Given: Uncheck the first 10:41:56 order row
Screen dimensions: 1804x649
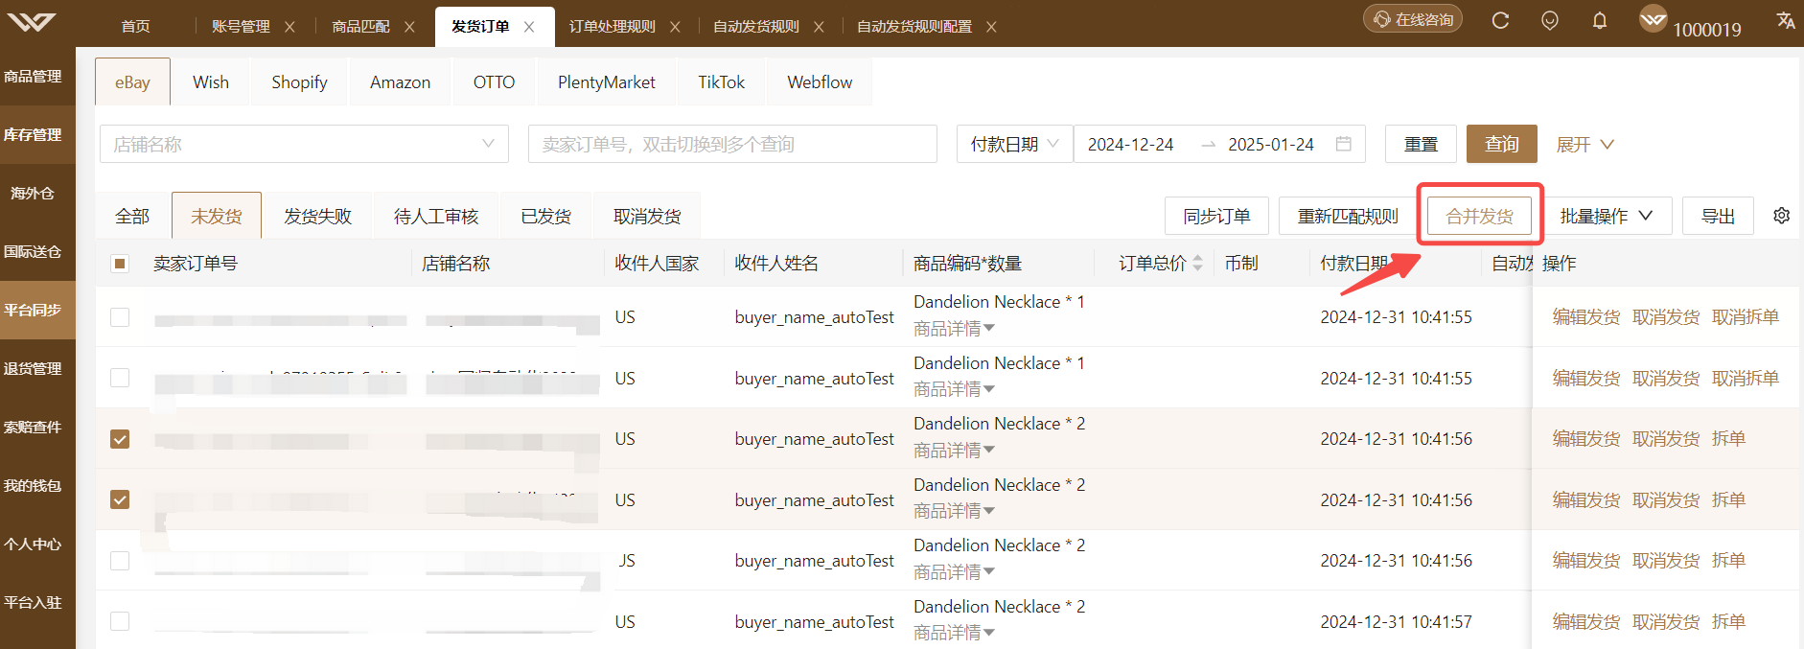Looking at the screenshot, I should [120, 439].
